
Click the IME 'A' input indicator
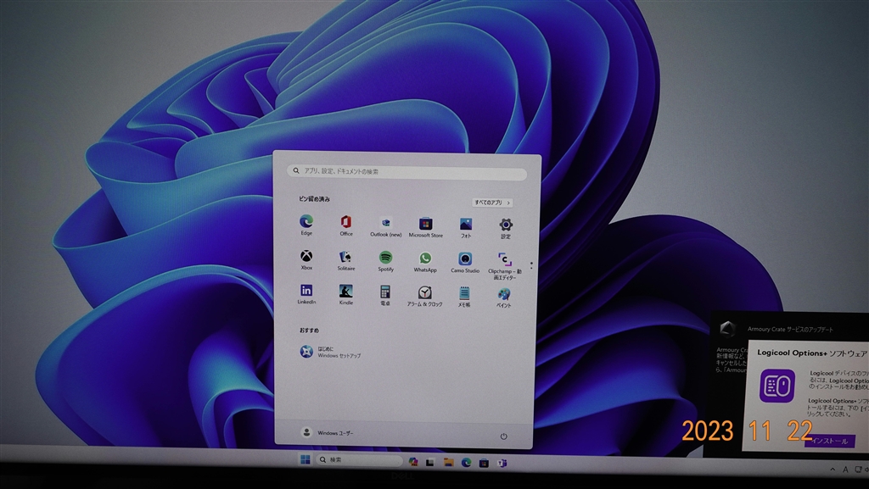(x=846, y=470)
